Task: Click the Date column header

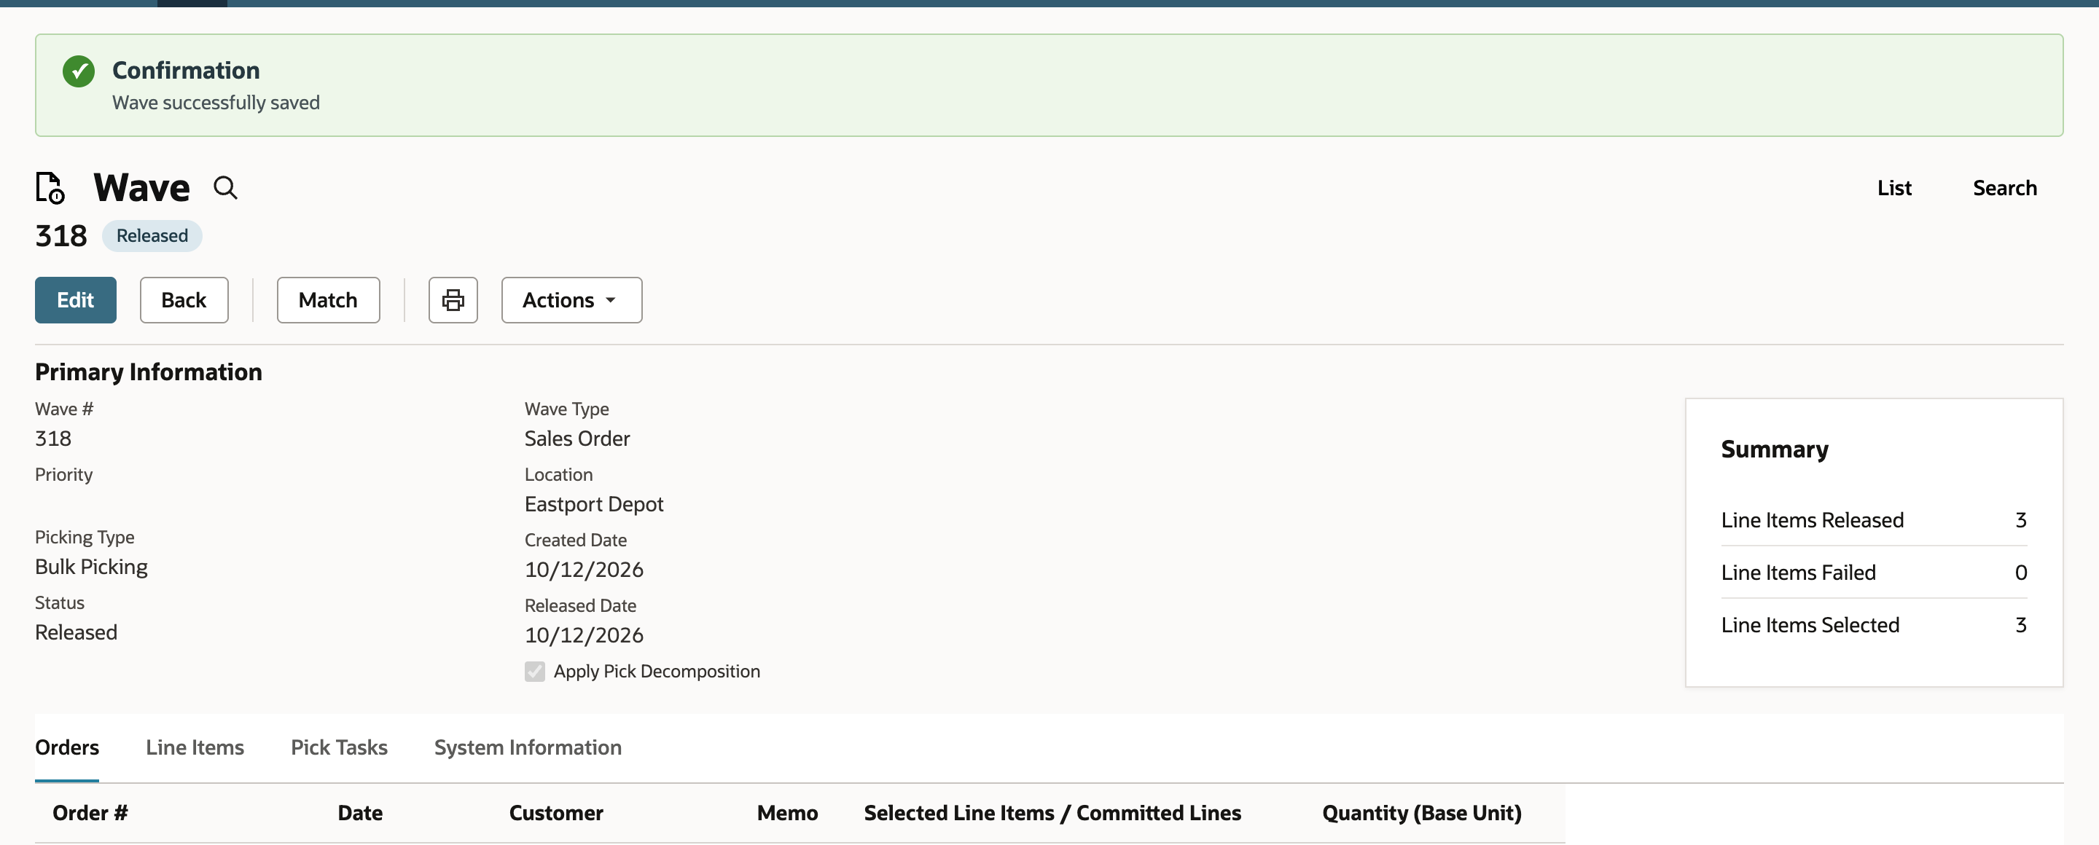Action: click(360, 812)
